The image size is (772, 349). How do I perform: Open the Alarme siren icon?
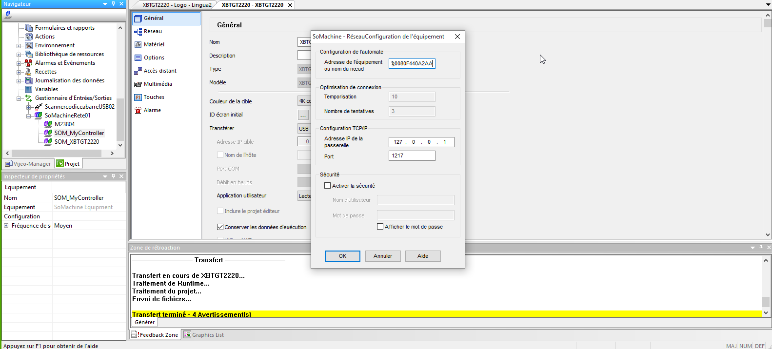(x=138, y=111)
